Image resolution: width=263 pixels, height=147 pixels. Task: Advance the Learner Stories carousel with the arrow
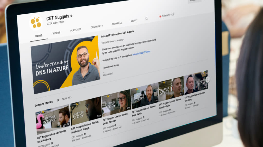208,79
